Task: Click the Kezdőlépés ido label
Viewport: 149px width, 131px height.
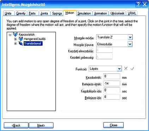Action: click(x=91, y=91)
